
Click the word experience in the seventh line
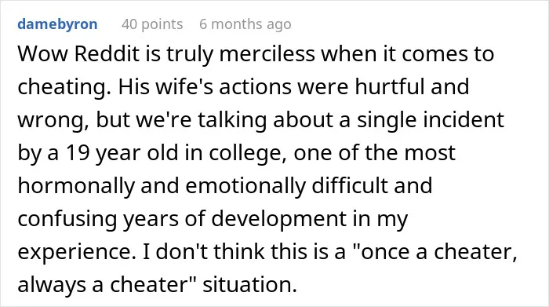[77, 252]
